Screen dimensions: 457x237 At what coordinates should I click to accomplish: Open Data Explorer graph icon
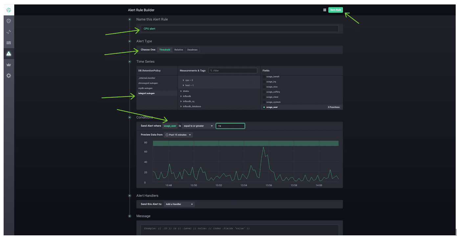pyautogui.click(x=9, y=32)
